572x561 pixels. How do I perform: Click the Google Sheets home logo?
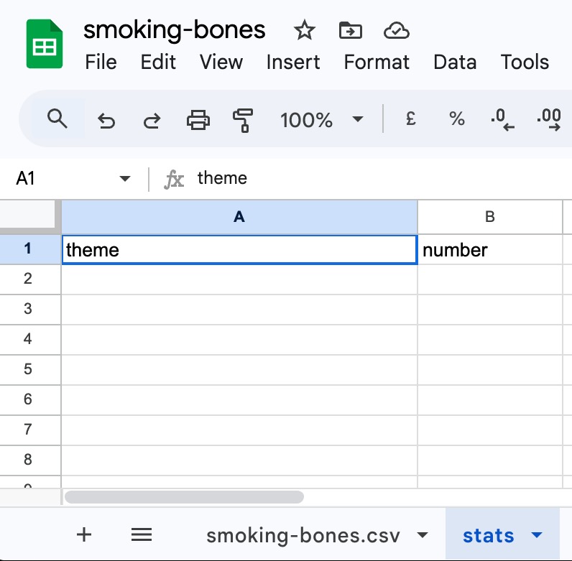click(45, 45)
